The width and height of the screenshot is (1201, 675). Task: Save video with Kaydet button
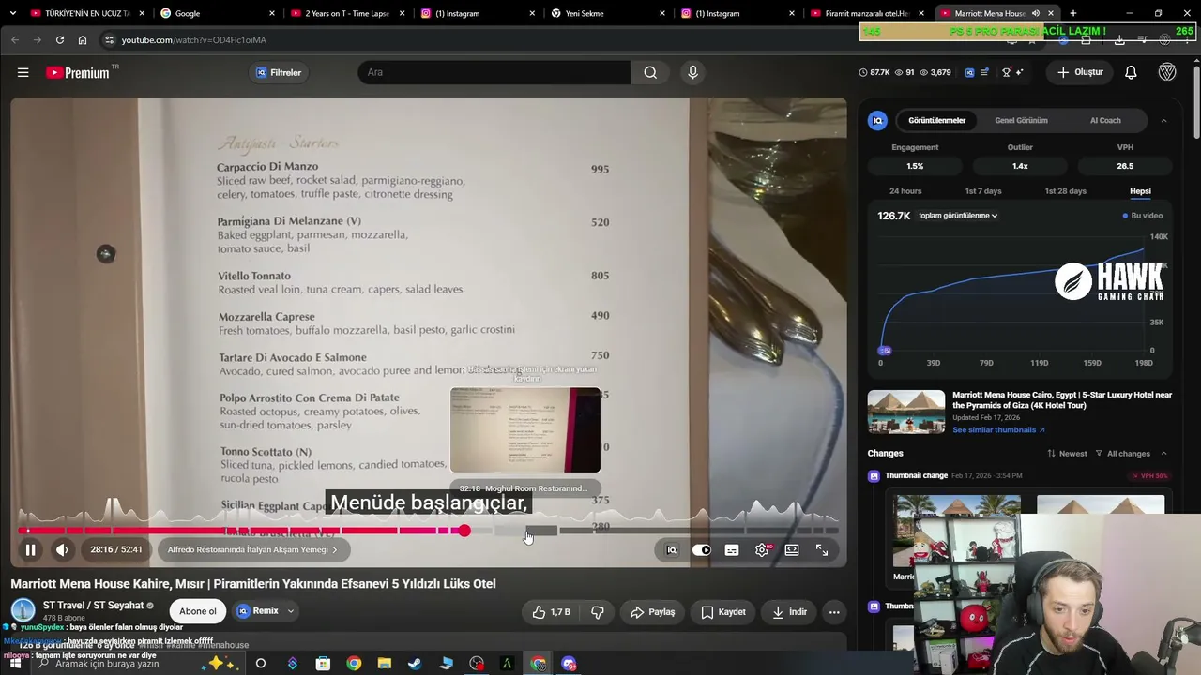coord(723,612)
